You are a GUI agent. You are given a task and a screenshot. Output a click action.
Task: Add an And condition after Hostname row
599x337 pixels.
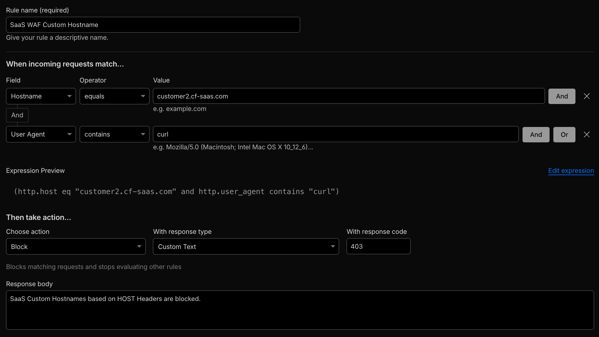[x=561, y=96]
